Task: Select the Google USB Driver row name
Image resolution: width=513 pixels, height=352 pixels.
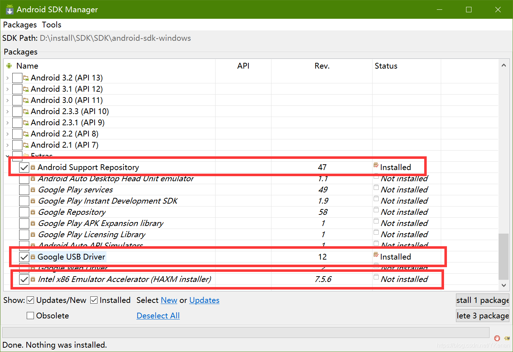Action: pyautogui.click(x=71, y=257)
